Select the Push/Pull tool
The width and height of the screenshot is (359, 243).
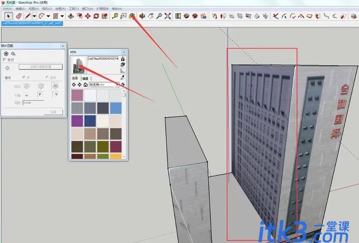click(x=71, y=16)
